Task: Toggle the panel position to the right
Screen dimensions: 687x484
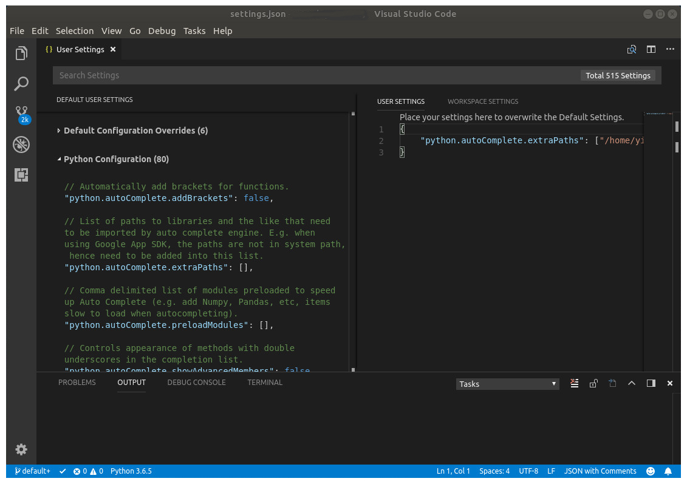Action: (x=651, y=383)
